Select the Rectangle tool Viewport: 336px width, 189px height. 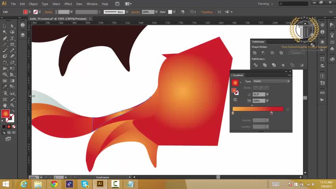click(12, 44)
